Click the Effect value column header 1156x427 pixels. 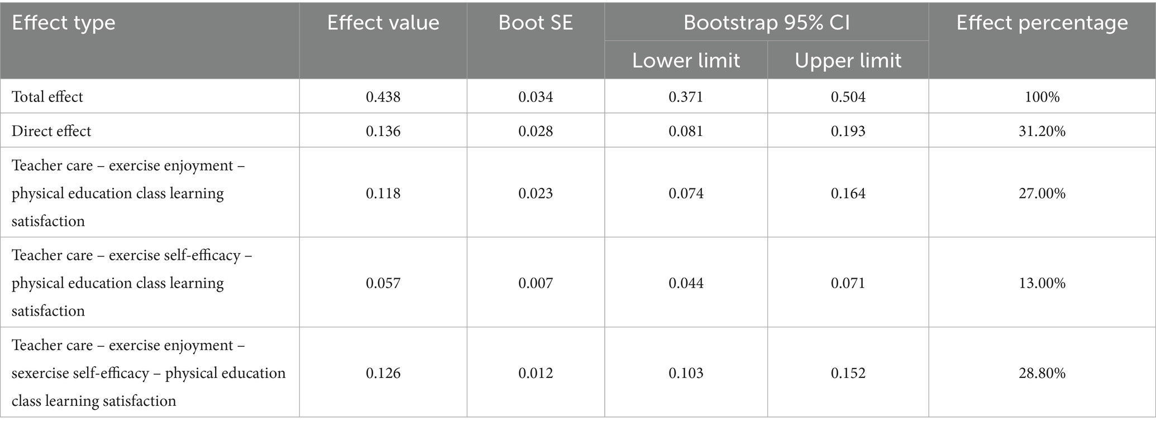(x=383, y=23)
